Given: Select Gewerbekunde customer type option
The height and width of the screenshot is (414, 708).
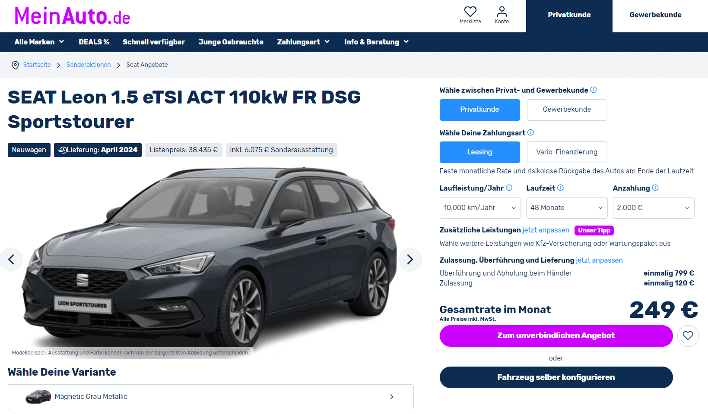Looking at the screenshot, I should click(x=567, y=110).
